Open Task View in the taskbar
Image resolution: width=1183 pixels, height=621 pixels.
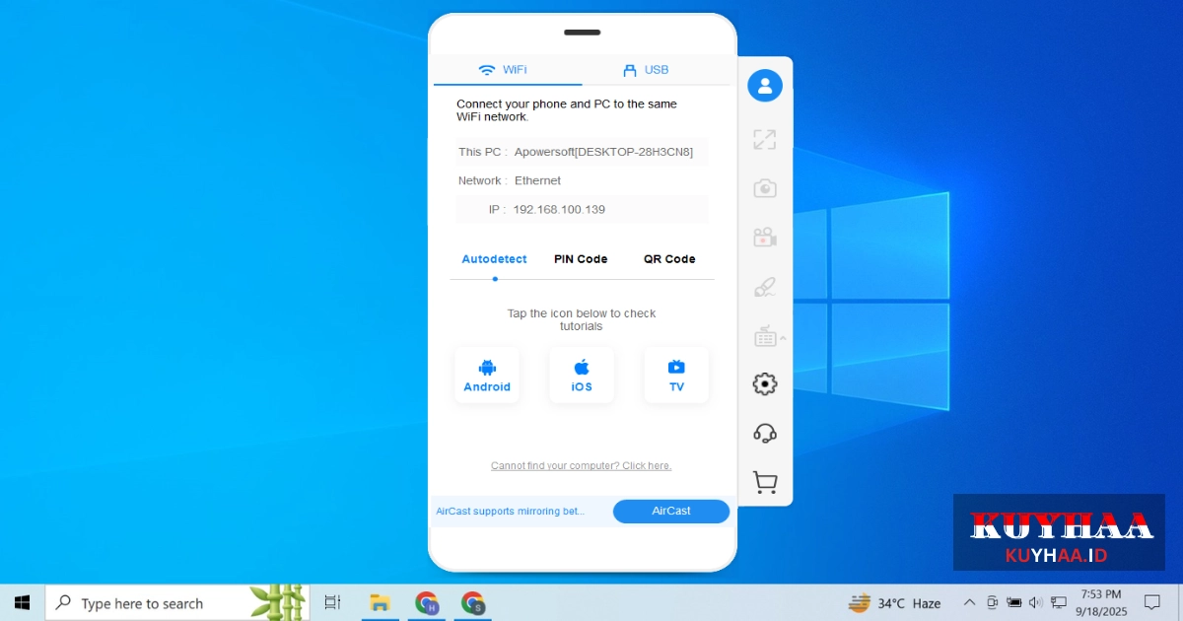coord(332,602)
